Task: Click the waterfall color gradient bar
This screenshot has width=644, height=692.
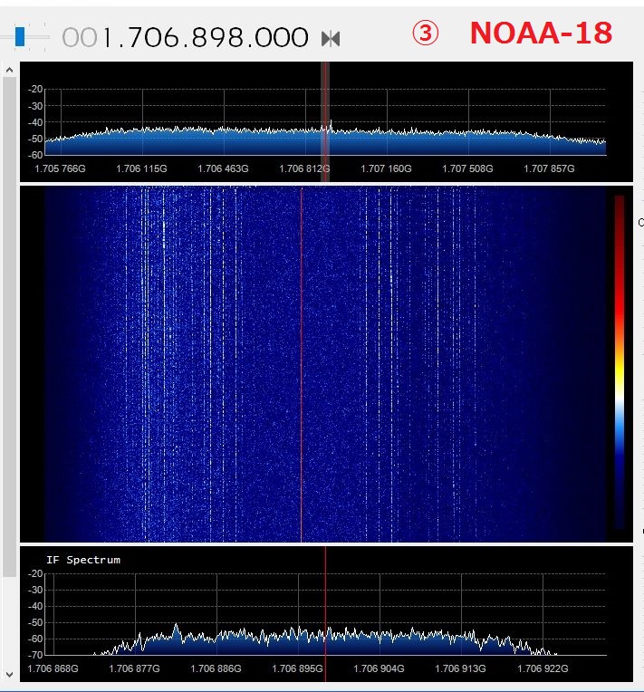Action: click(x=620, y=362)
